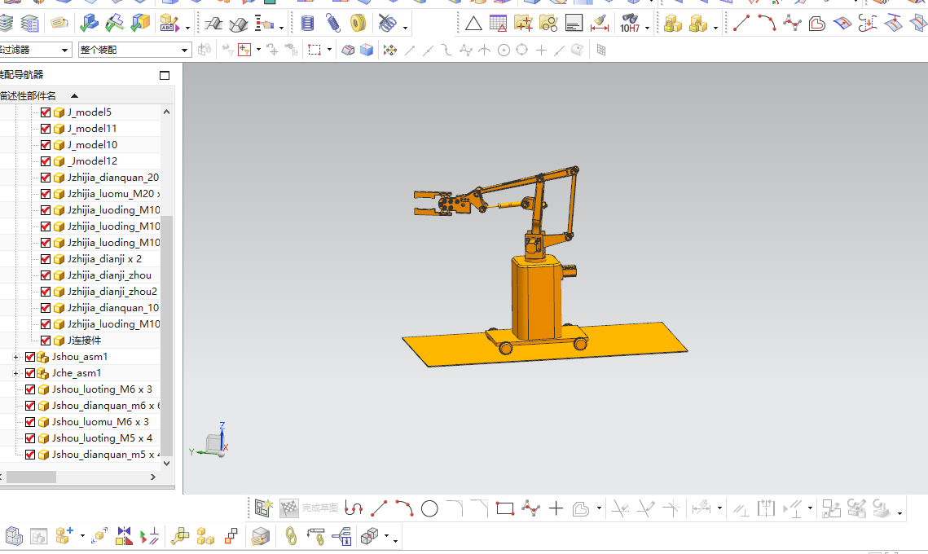Open dropdown arrow beside Add Component icon
Viewport: 928px width, 554px height.
(82, 536)
